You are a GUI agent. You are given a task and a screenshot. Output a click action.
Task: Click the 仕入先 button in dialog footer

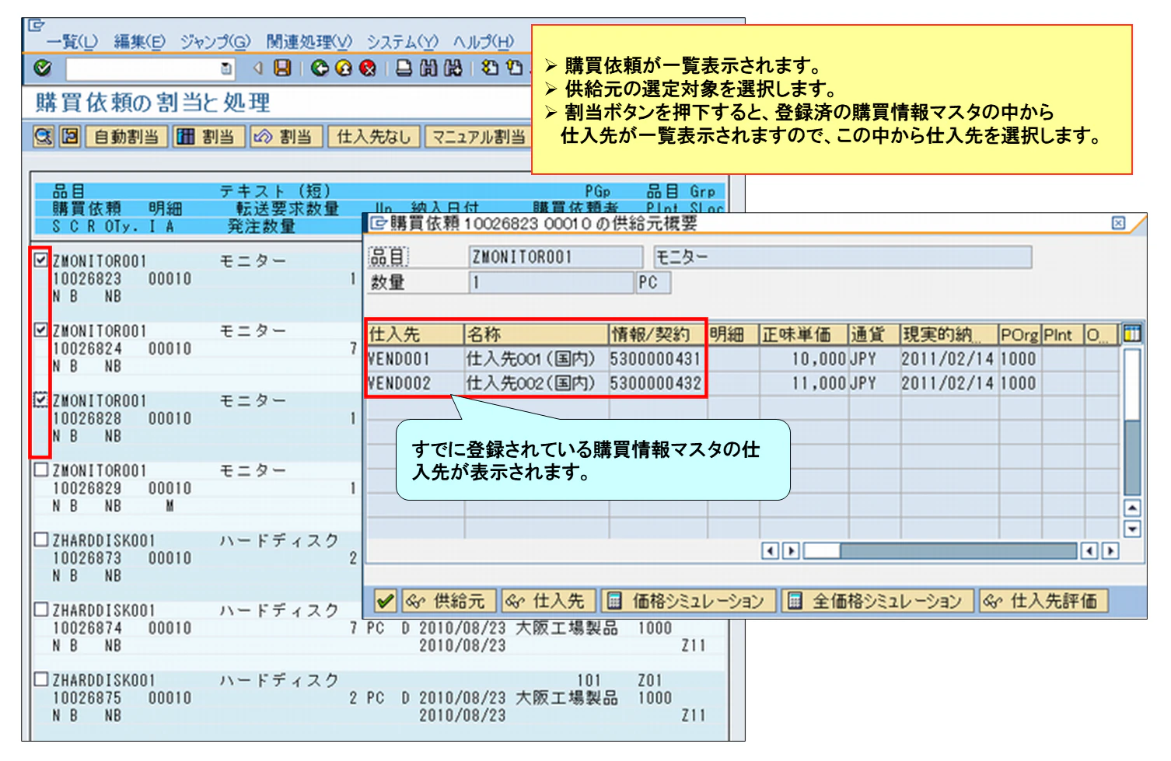pos(548,601)
